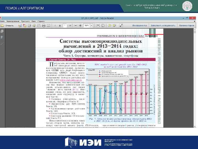198x149 pixels.
Task: Open the Редактирование menu
Action: coord(13,21)
